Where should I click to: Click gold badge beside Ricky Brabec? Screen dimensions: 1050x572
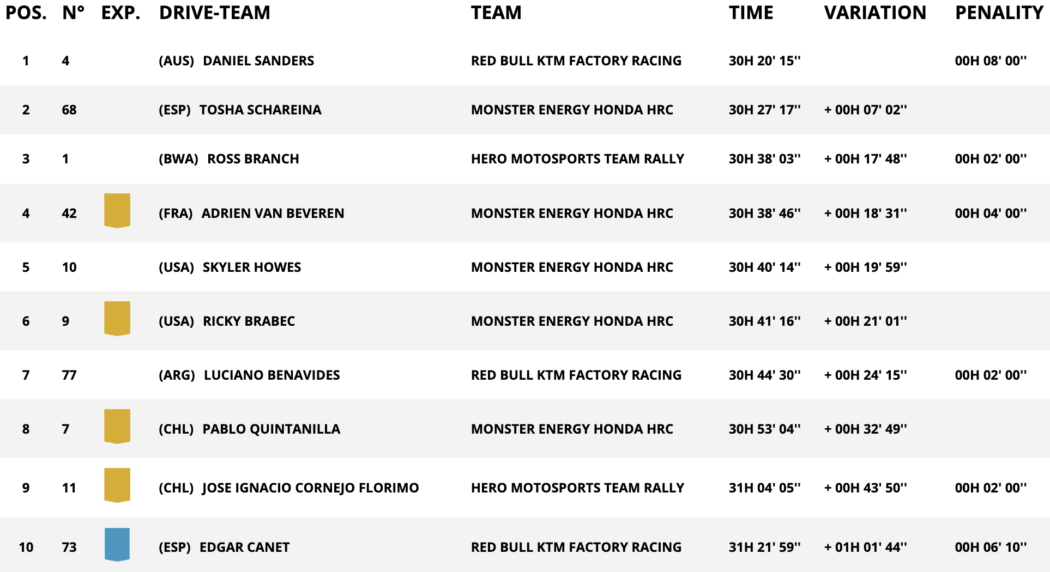(117, 318)
